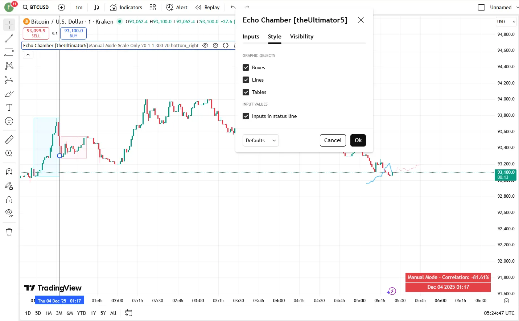The height and width of the screenshot is (321, 519).
Task: Open Echo Chamber indicator settings gear
Action: tap(215, 45)
